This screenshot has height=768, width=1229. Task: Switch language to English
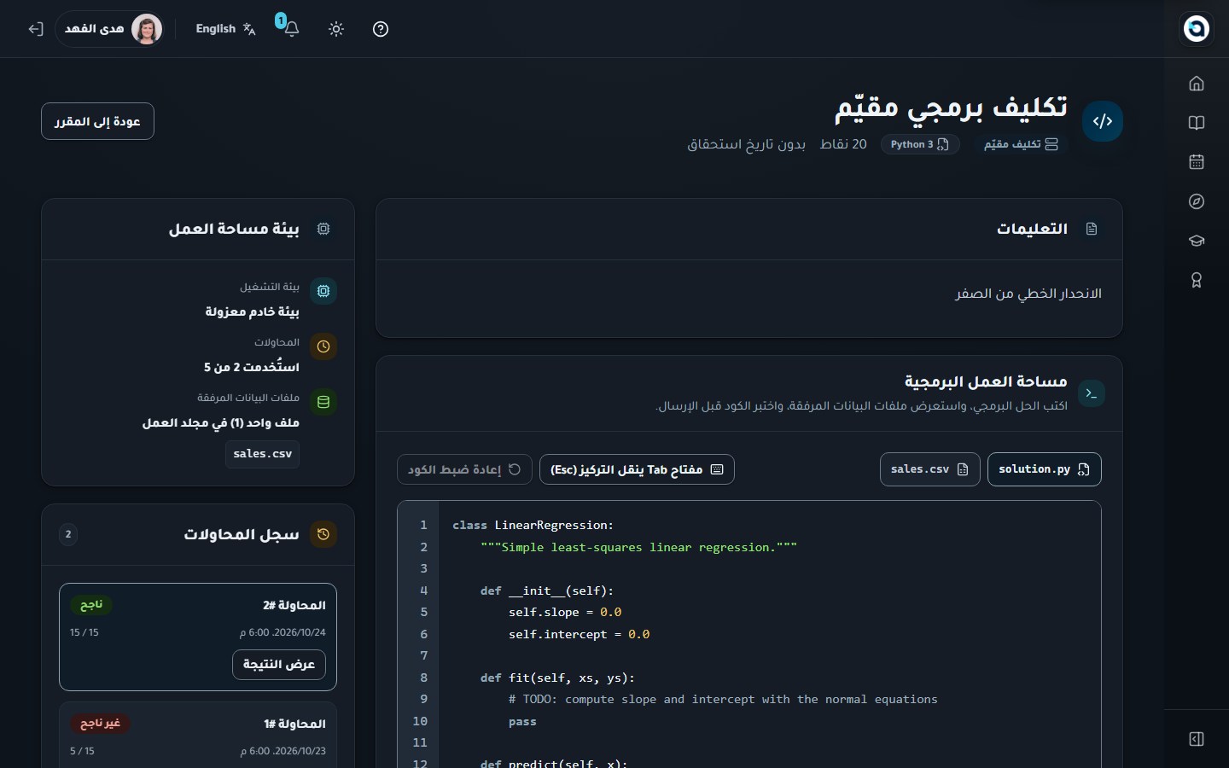click(x=225, y=29)
